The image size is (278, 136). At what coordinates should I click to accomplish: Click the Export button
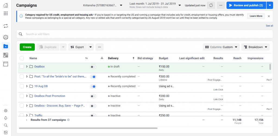pos(77,47)
